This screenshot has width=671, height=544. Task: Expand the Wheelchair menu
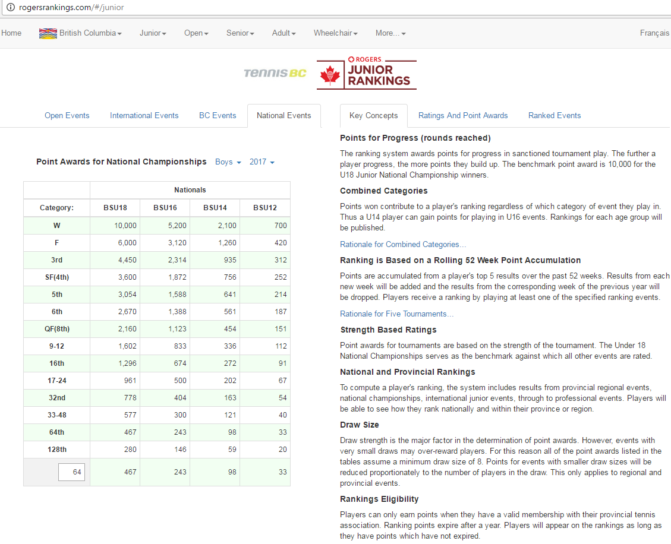click(335, 33)
